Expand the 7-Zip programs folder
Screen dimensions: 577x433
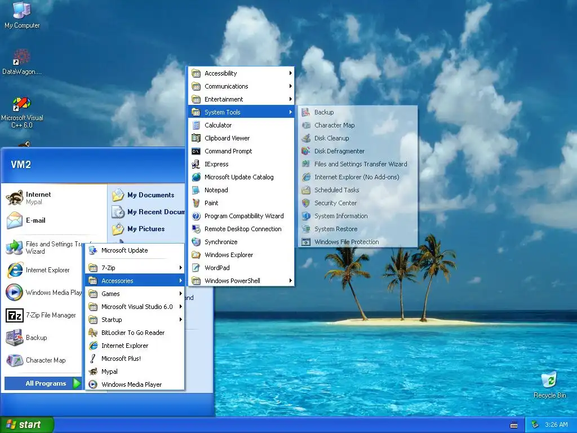(135, 268)
